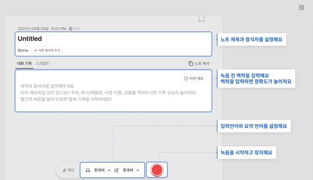Add a conversation participant with 대화 참석자 추가
The width and height of the screenshot is (313, 180).
[x=47, y=50]
